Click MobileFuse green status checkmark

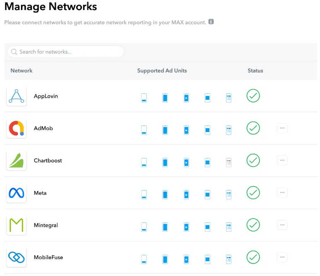pyautogui.click(x=253, y=257)
